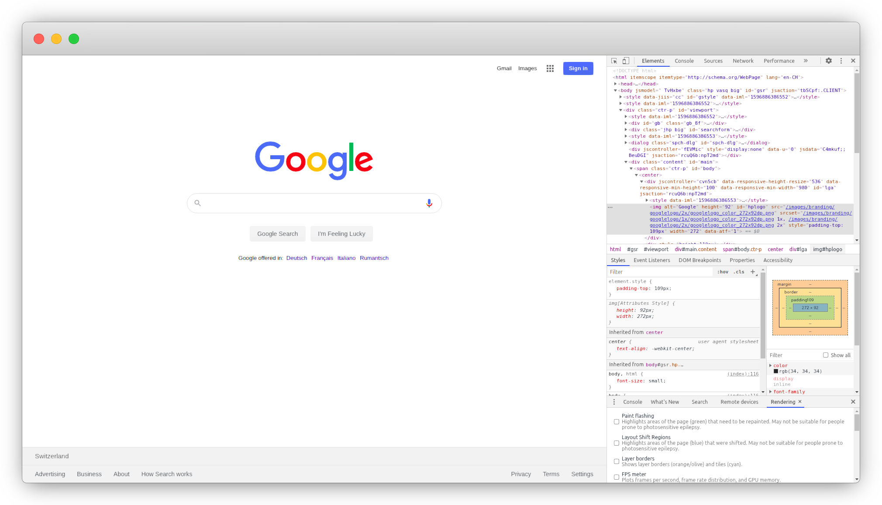This screenshot has height=505, width=882.
Task: Click the close DevTools X icon
Action: (853, 61)
